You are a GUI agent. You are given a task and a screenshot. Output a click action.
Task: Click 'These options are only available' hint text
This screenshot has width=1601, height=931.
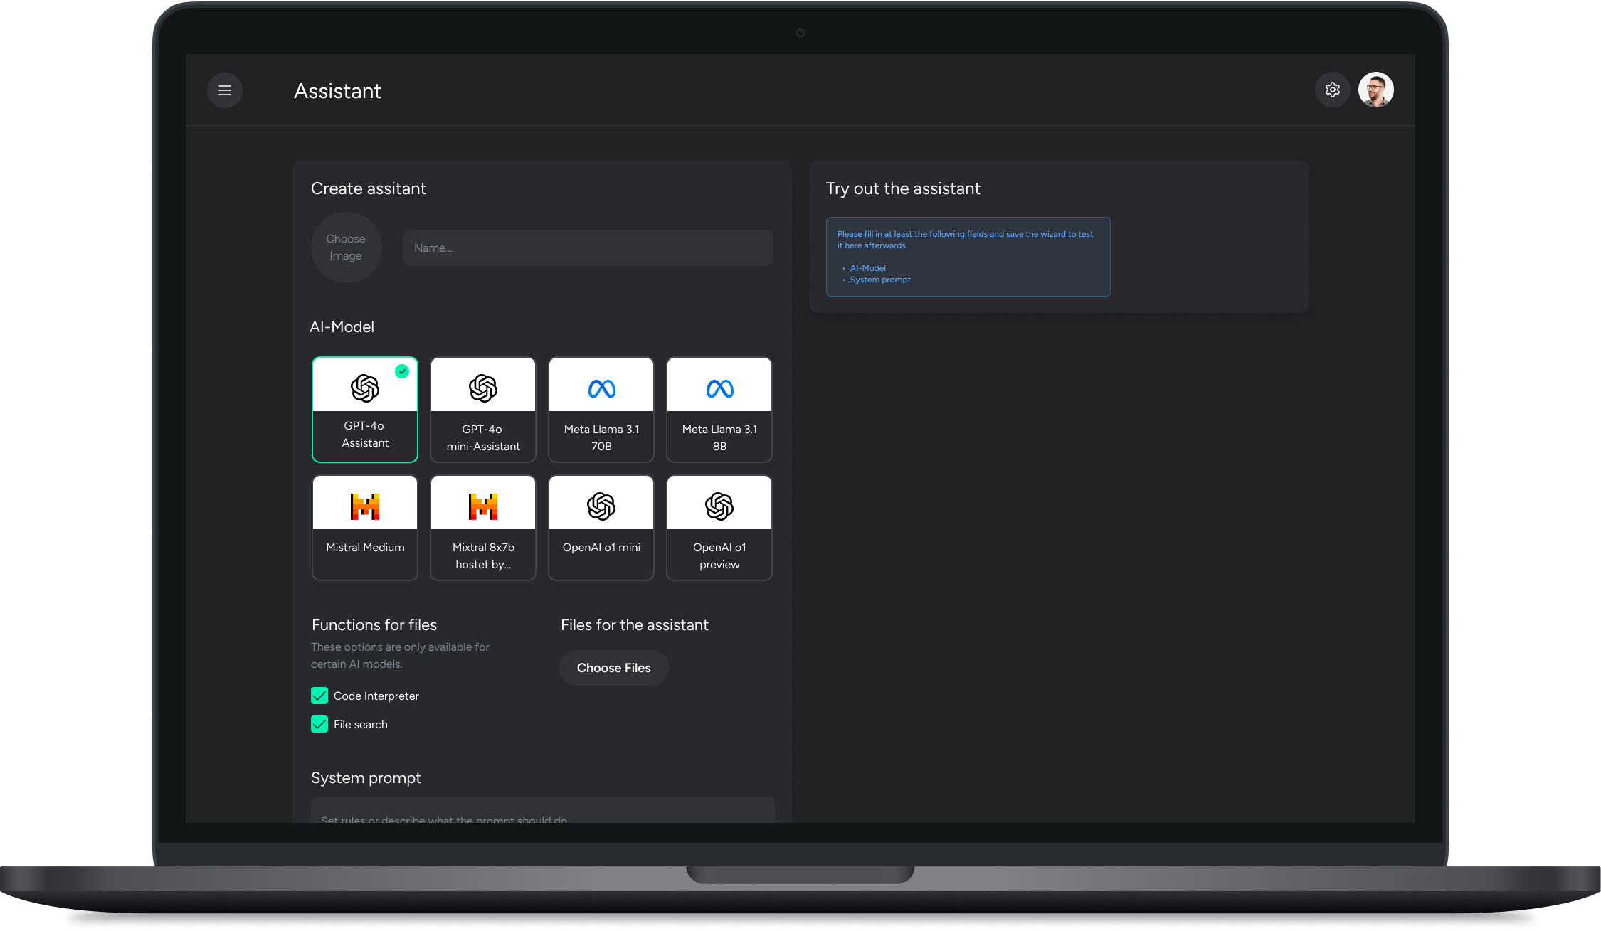[x=400, y=656]
